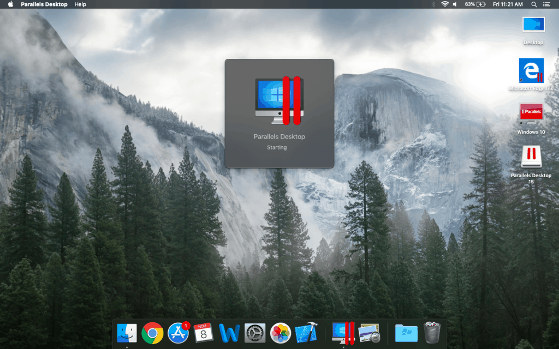Screen dimensions: 559x349
Task: Click the Starting status text
Action: coord(277,147)
